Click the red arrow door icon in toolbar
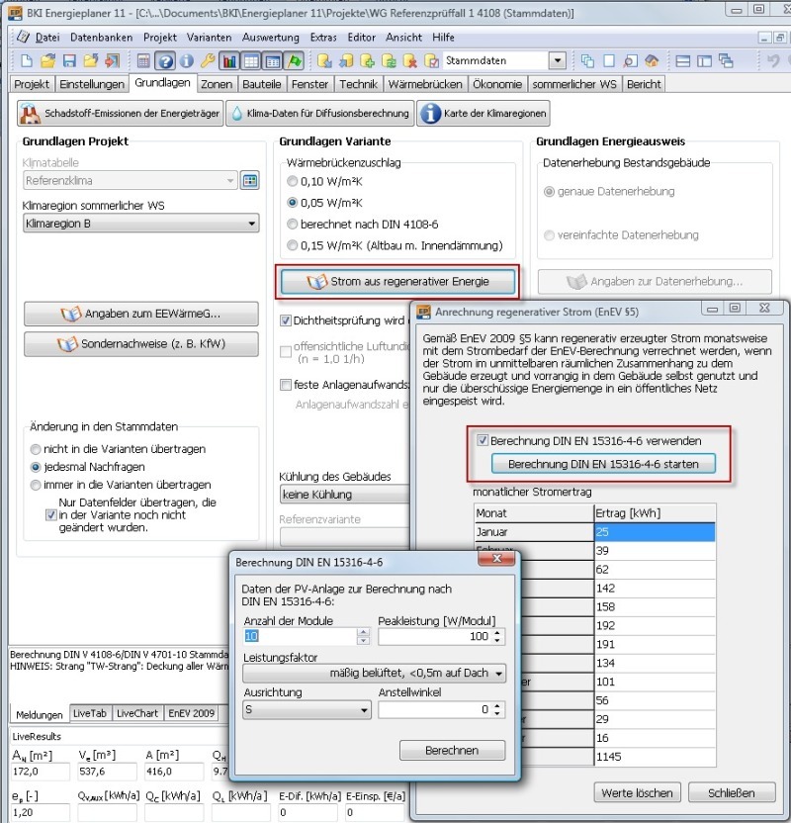This screenshot has height=823, width=791. pyautogui.click(x=113, y=61)
